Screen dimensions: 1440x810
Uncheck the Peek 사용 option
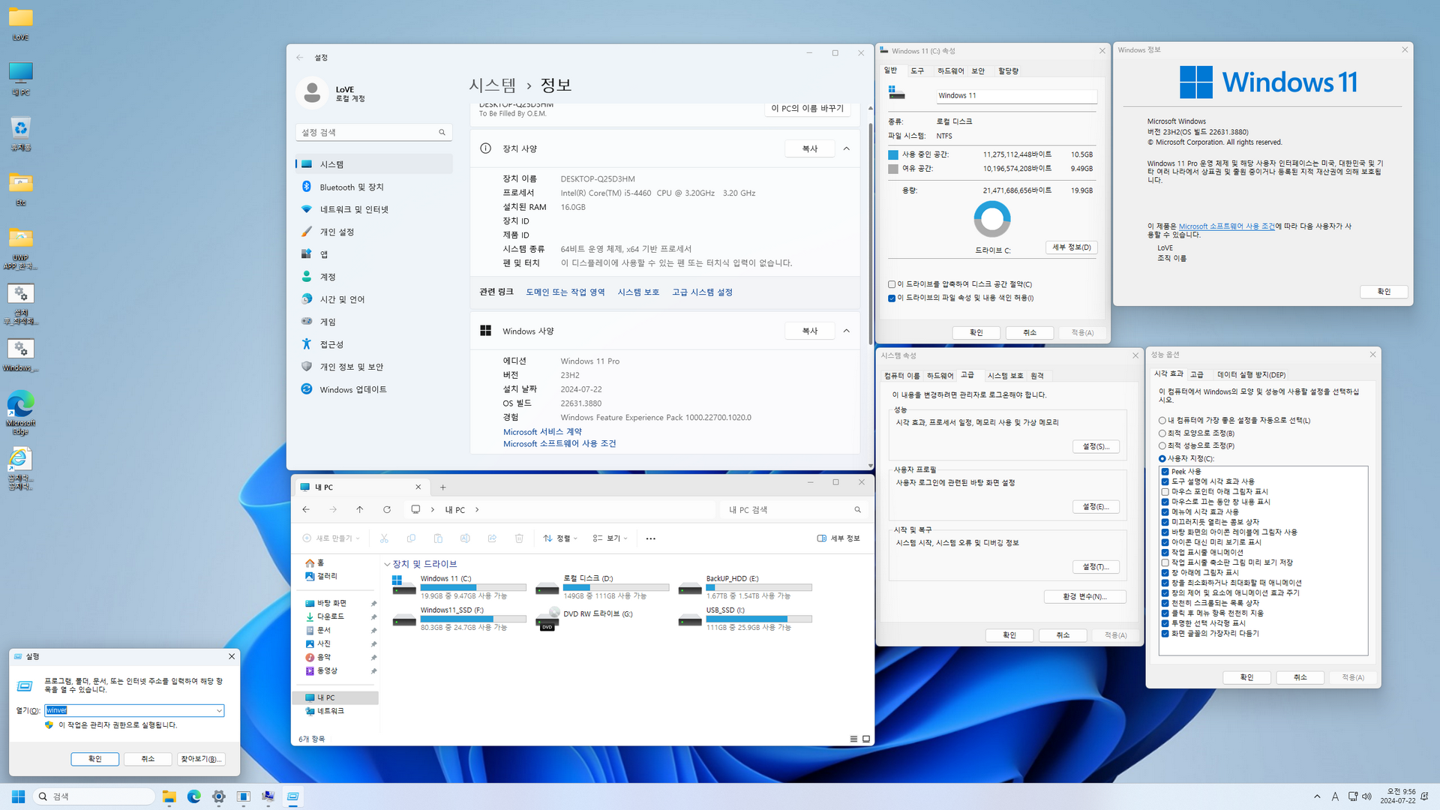click(x=1165, y=472)
